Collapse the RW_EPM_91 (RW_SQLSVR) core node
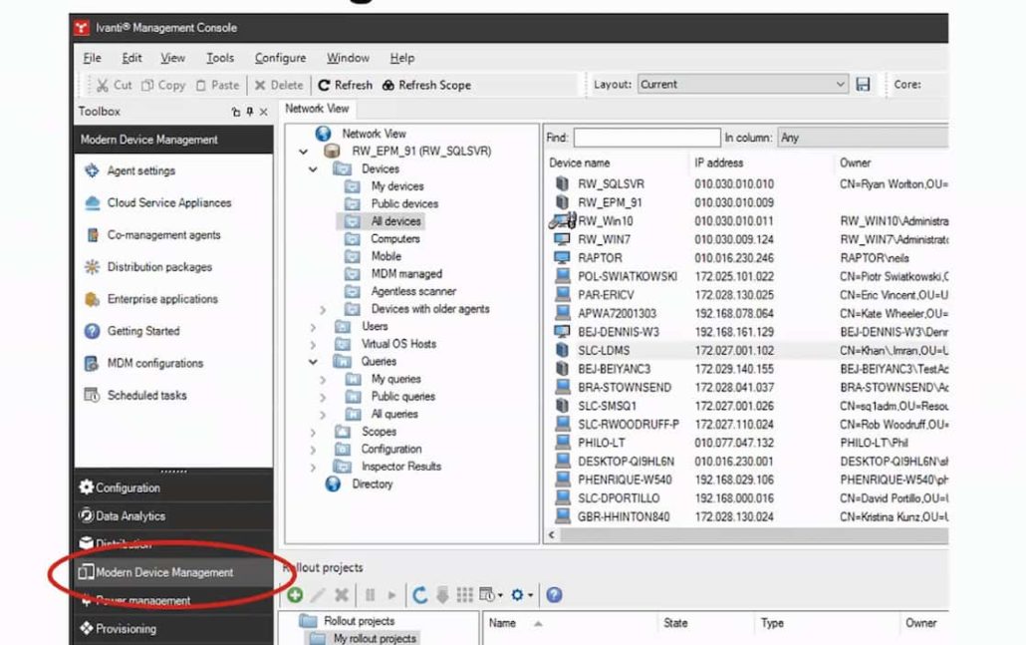Screen dimensions: 1026x645 point(303,152)
